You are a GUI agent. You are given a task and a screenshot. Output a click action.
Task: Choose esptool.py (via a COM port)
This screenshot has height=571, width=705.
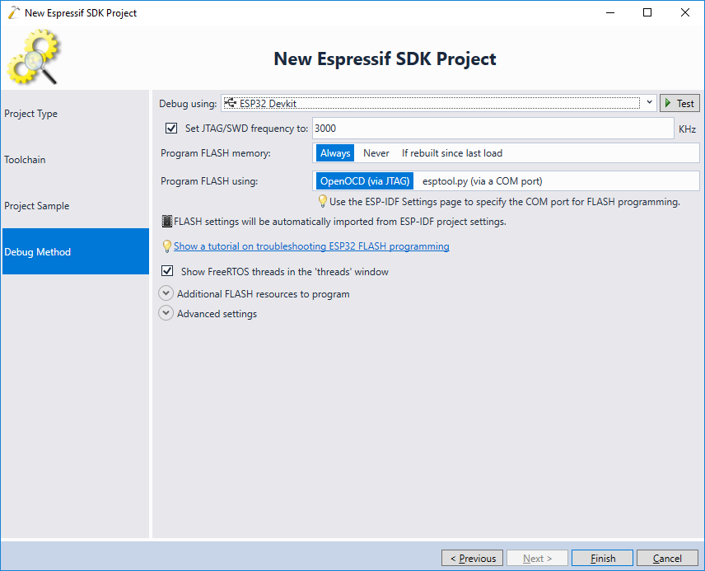point(482,181)
